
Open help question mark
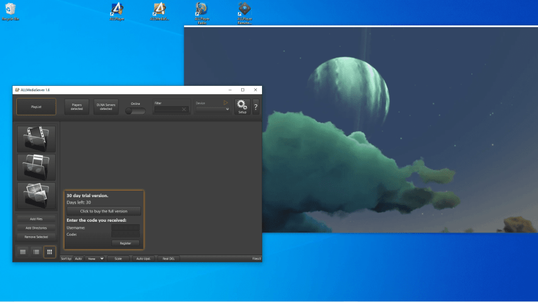(256, 107)
